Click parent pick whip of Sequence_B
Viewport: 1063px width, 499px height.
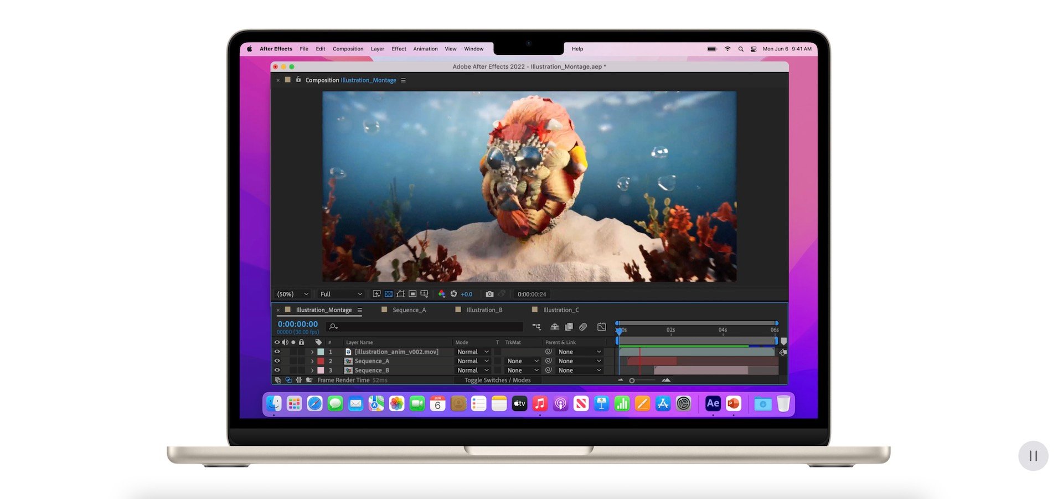click(x=548, y=370)
